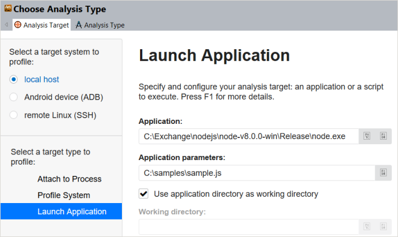Choose Profile System target type
This screenshot has width=398, height=237.
63,195
